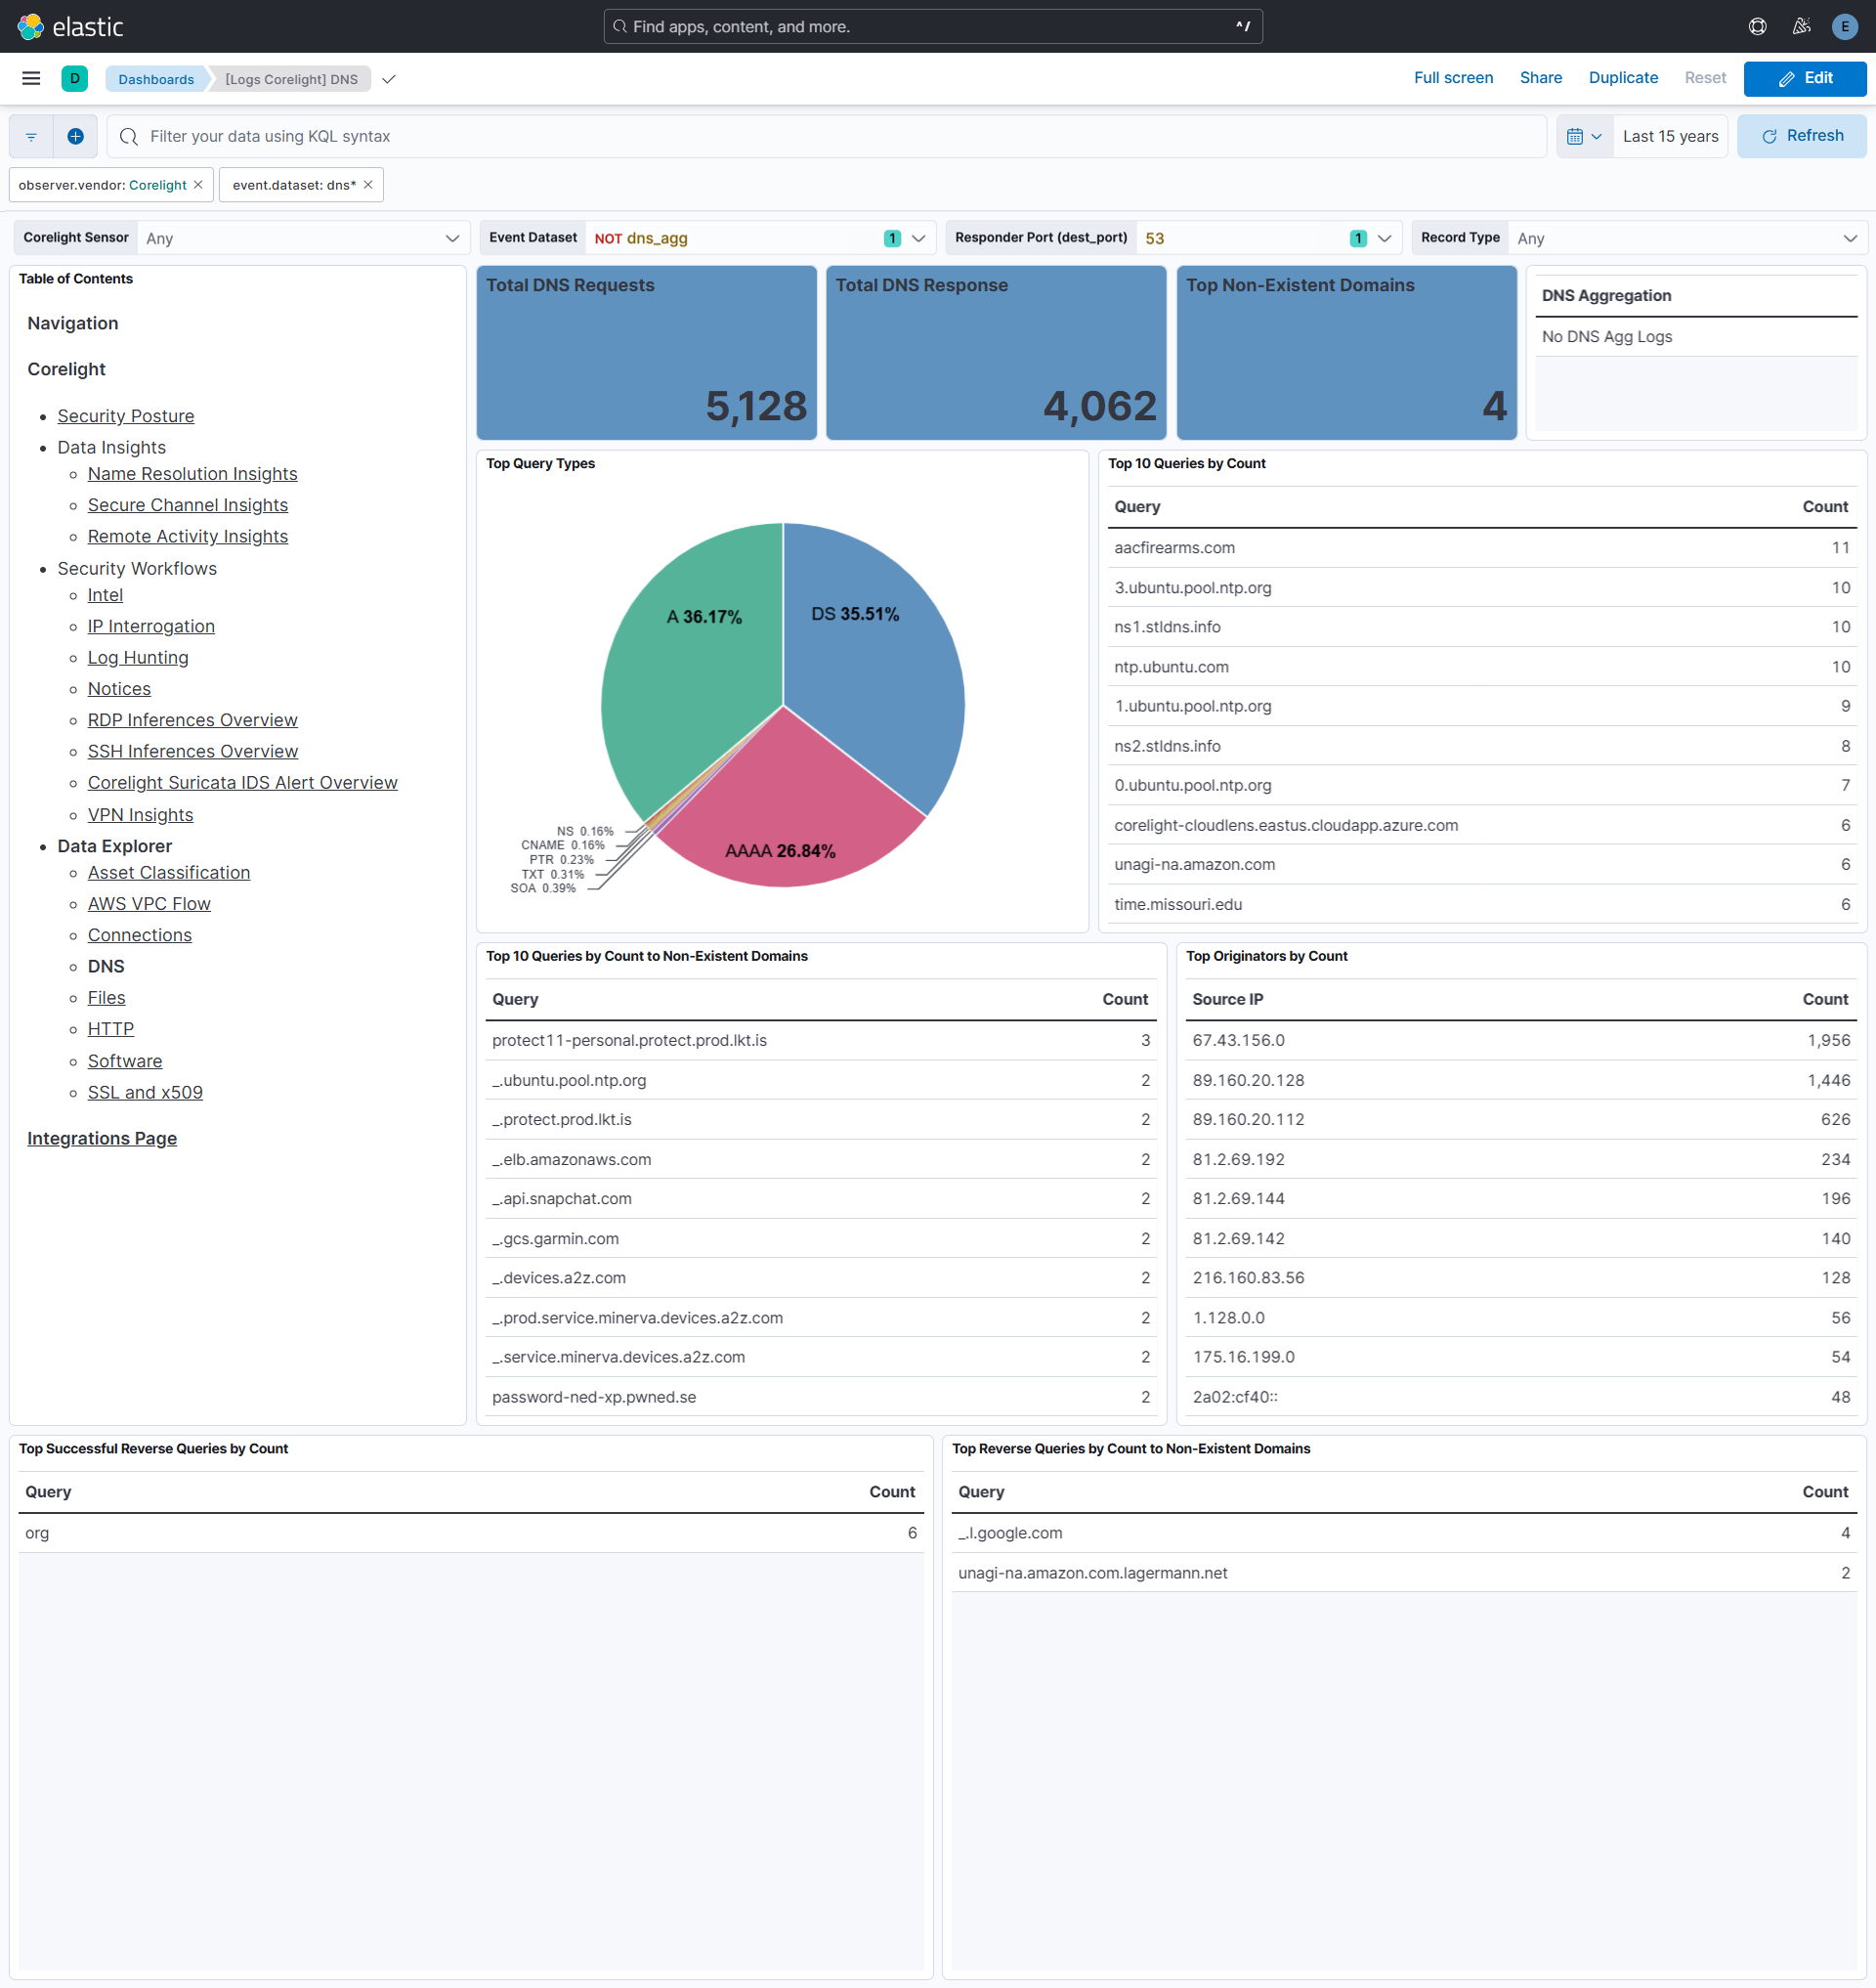Click the Edit button
The height and width of the screenshot is (1988, 1876).
click(1804, 78)
